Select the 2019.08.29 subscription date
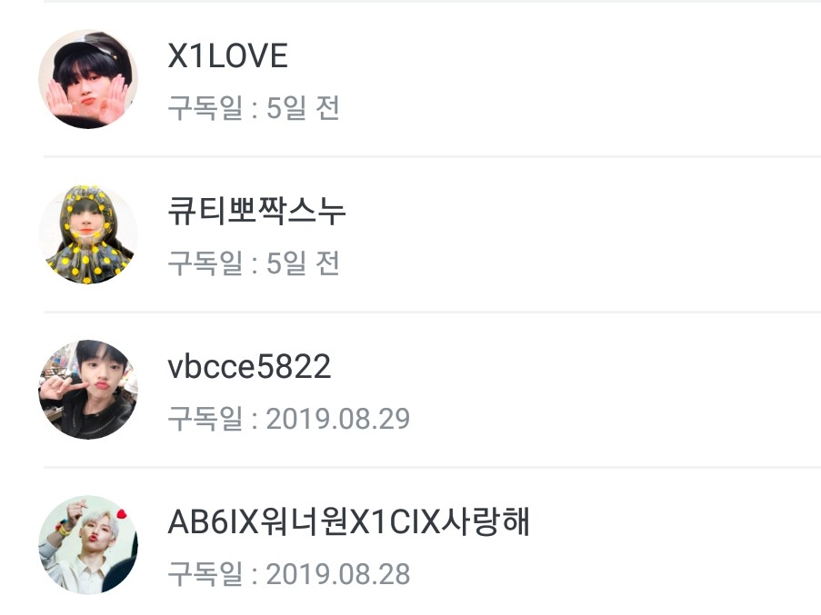 [x=338, y=419]
